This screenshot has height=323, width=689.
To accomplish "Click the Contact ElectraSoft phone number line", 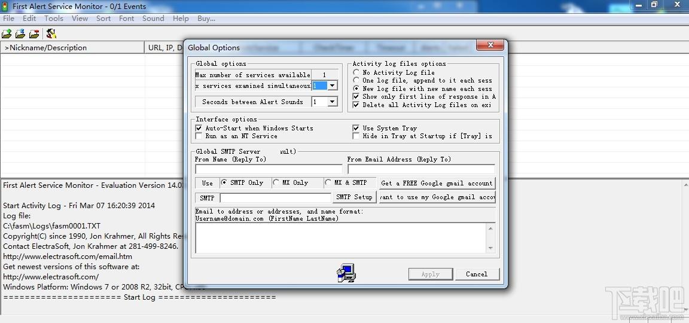I will tap(90, 246).
